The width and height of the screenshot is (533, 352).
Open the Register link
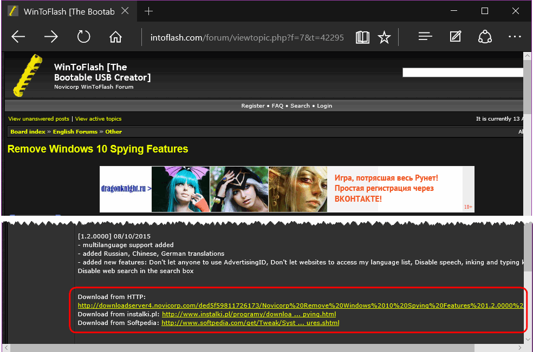253,106
